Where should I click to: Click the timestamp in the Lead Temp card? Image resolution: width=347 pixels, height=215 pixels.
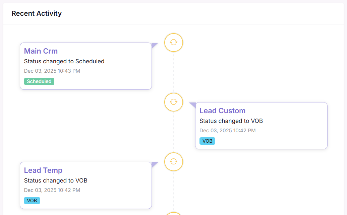(52, 190)
